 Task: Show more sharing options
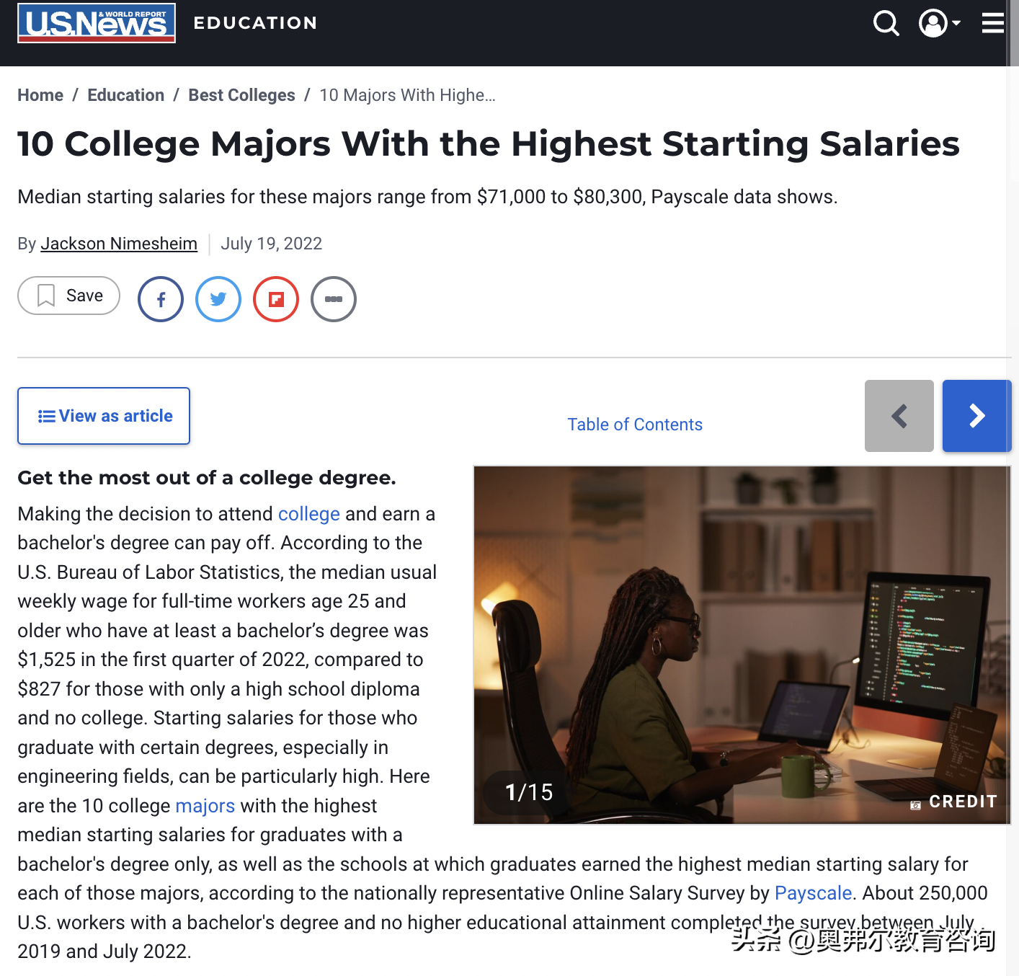click(x=334, y=299)
